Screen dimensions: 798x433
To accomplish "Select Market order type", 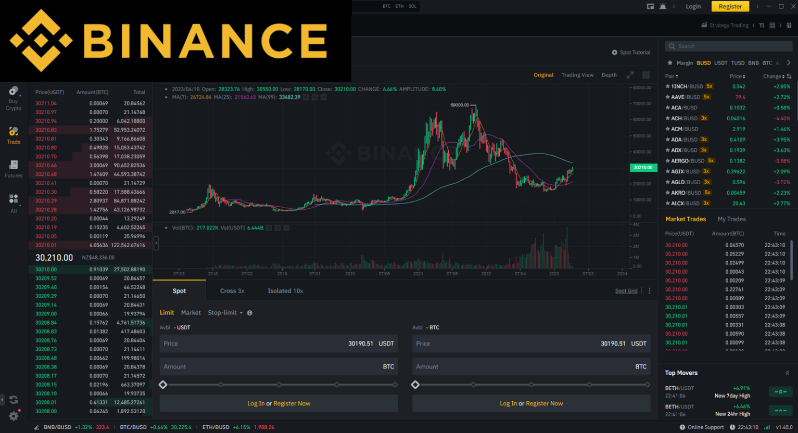I will [191, 313].
